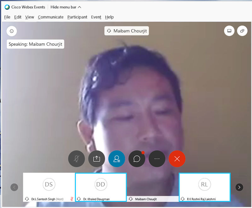
Task: Click the RL avatar circle
Action: point(204,184)
